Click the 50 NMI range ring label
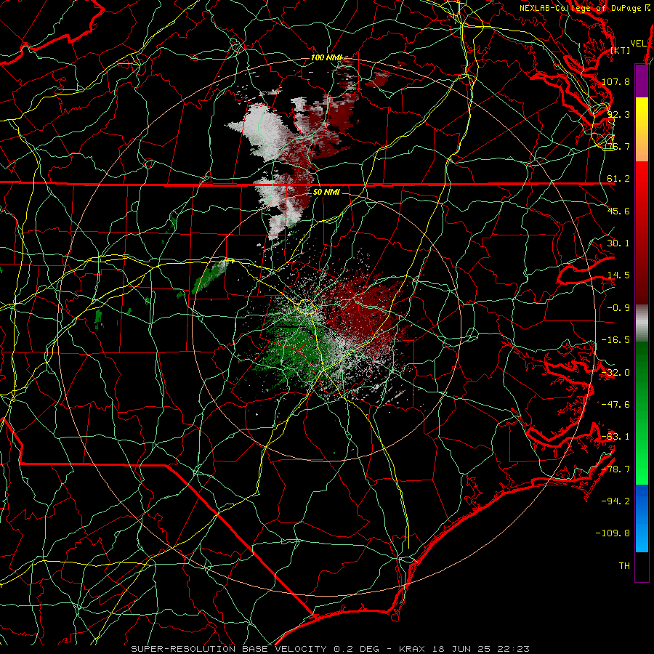This screenshot has width=654, height=654. click(x=326, y=192)
